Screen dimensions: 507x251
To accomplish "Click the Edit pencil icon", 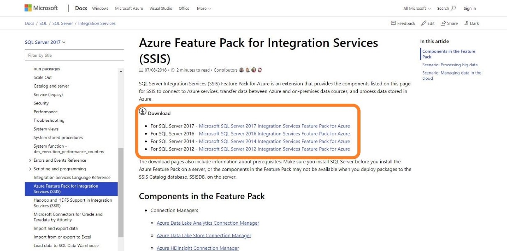I will (424, 23).
